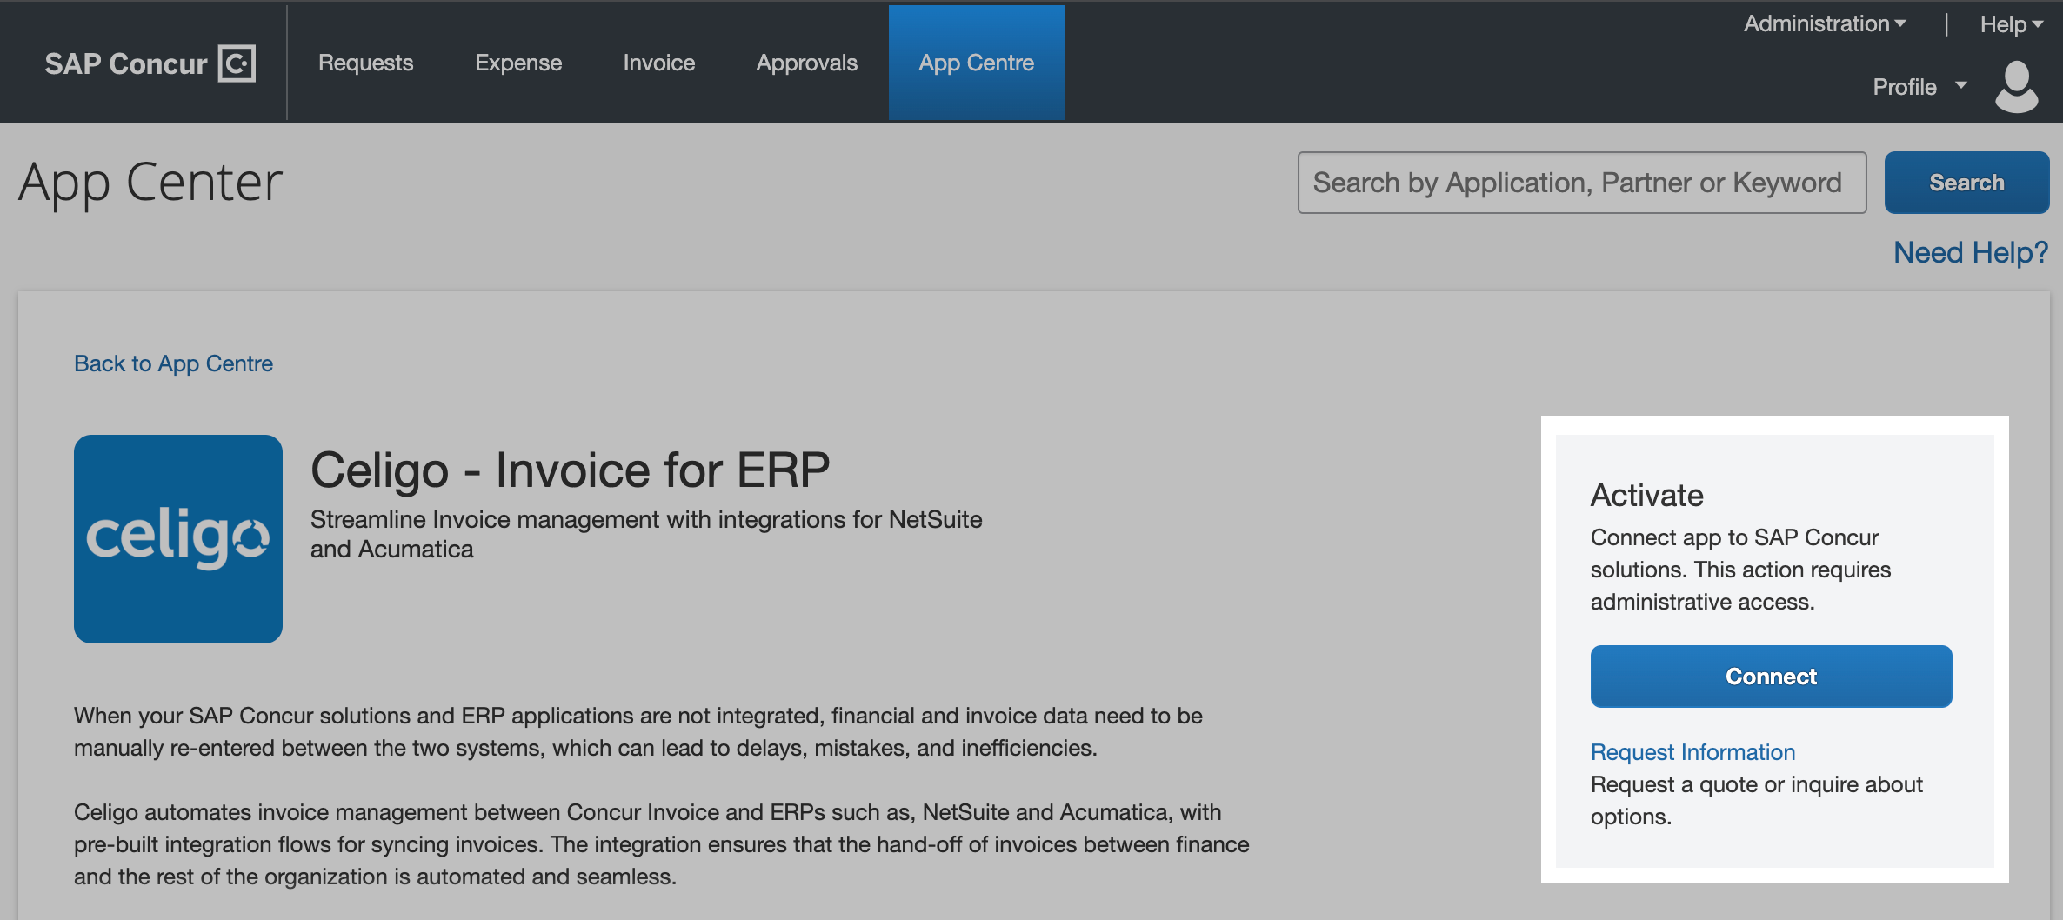This screenshot has height=920, width=2063.
Task: Click the 'Activate' heading text
Action: pos(1647,495)
